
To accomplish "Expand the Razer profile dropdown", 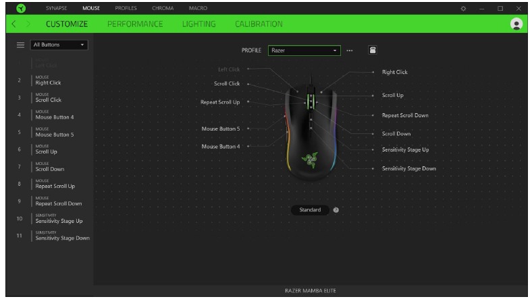I will 304,51.
